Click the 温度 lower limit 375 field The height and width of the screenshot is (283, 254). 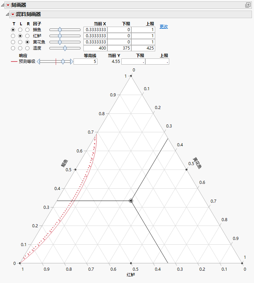tap(119, 48)
